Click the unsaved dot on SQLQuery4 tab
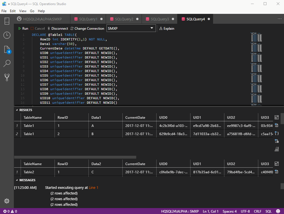This screenshot has height=214, width=284. (209, 19)
